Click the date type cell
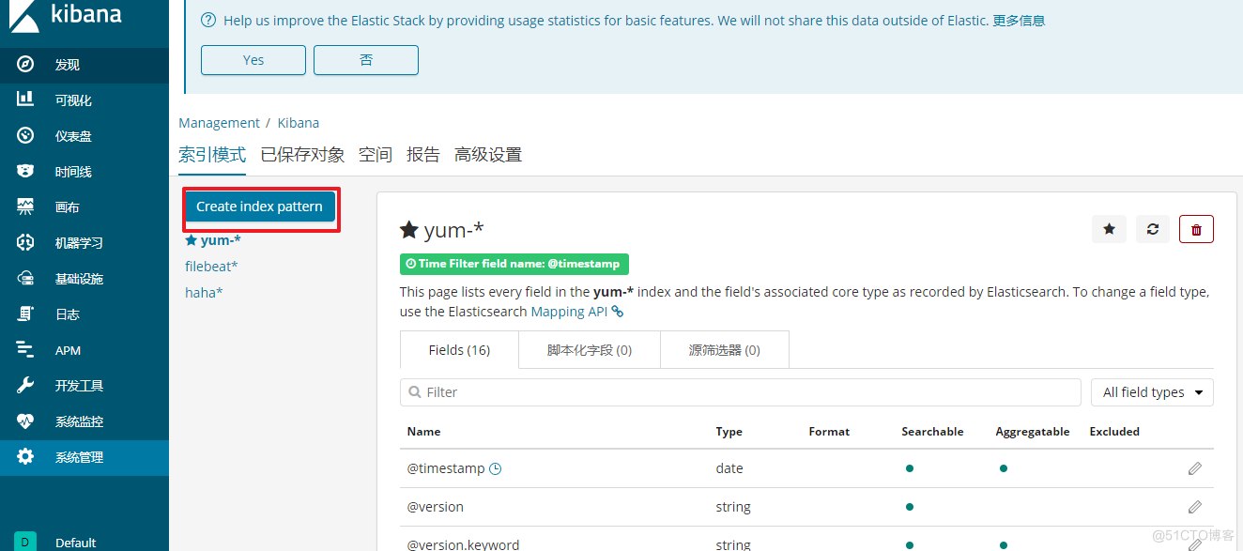 729,468
